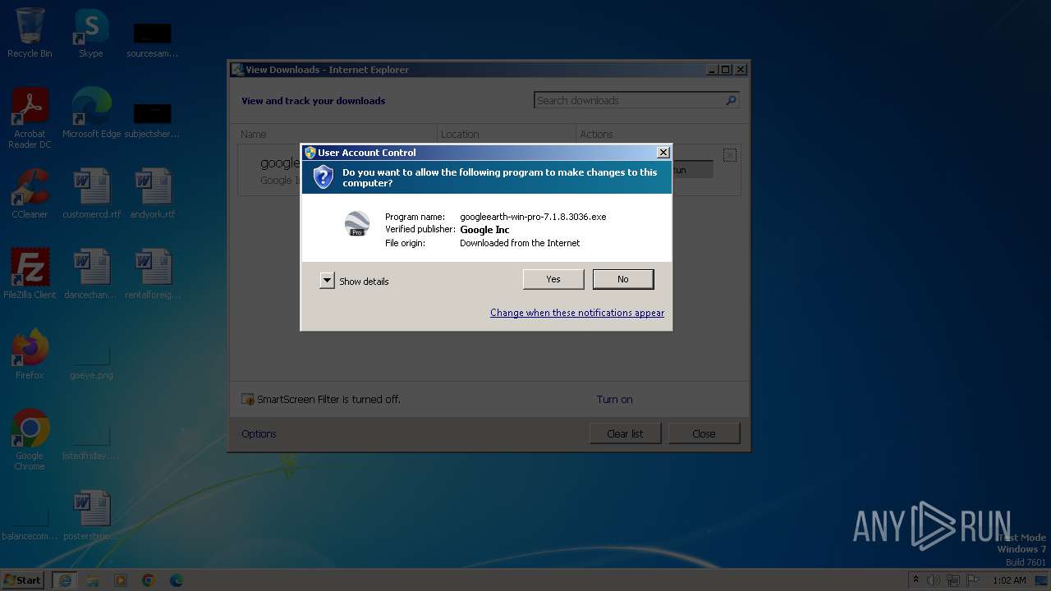Select rentalforeig... document on desktop
The width and height of the screenshot is (1051, 591).
[x=153, y=273]
